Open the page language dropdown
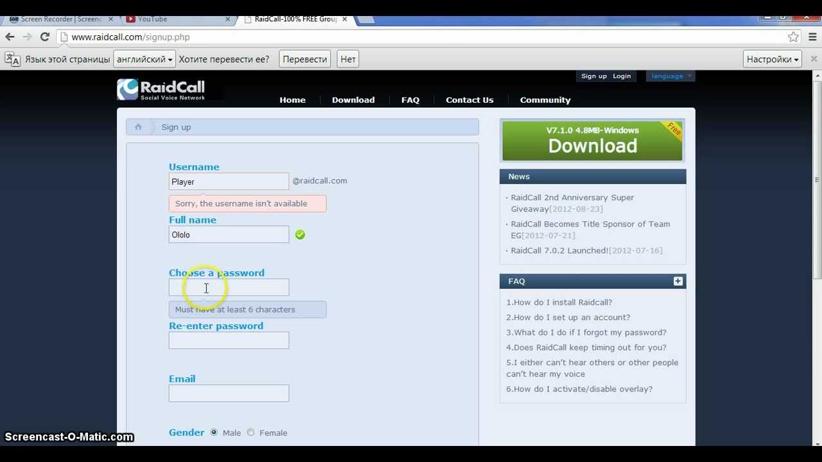822x462 pixels. tap(144, 59)
